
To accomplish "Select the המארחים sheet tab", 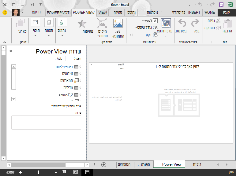I will (124, 164).
